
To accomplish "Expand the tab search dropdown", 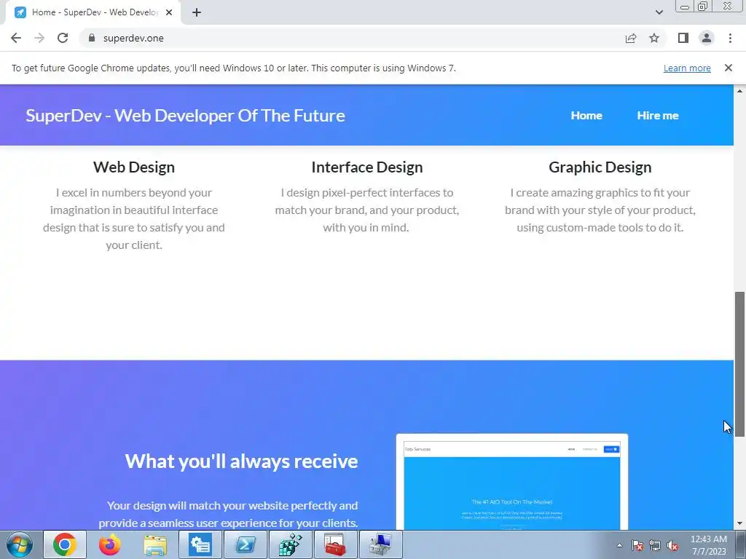I will coord(659,12).
